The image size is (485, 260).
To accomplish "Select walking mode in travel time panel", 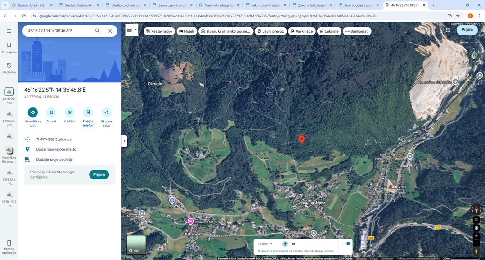I will tap(285, 244).
